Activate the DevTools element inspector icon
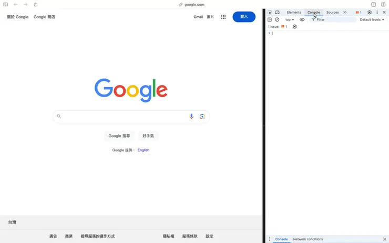389x243 pixels. [x=270, y=13]
